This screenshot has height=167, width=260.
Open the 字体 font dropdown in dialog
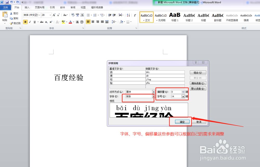coord(153,96)
